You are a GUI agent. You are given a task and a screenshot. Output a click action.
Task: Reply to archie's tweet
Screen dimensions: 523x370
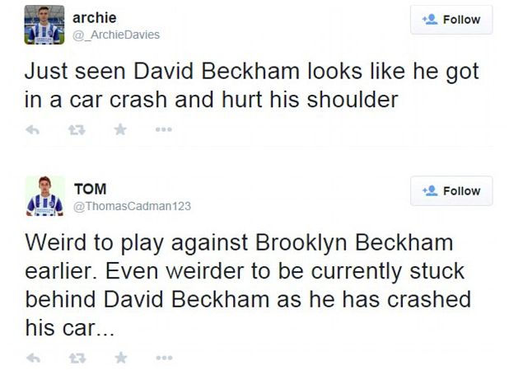pyautogui.click(x=32, y=129)
